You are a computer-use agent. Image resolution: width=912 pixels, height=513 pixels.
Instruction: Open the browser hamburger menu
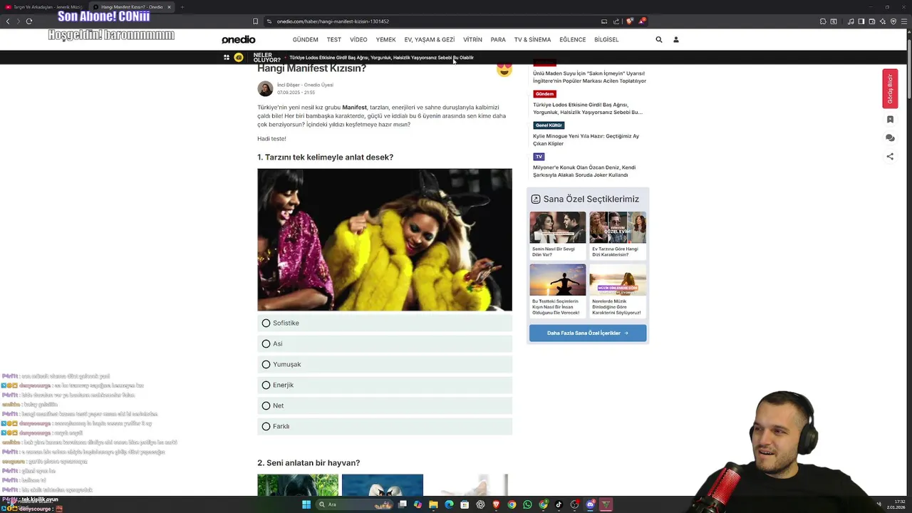coord(904,21)
